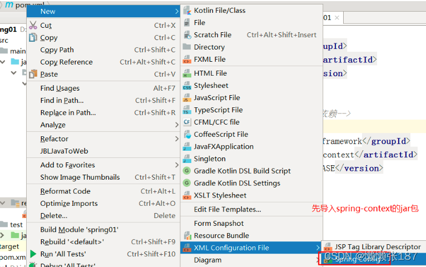426x267 pixels.
Task: Expand the Add to Favorites submenu arrow
Action: (x=177, y=165)
